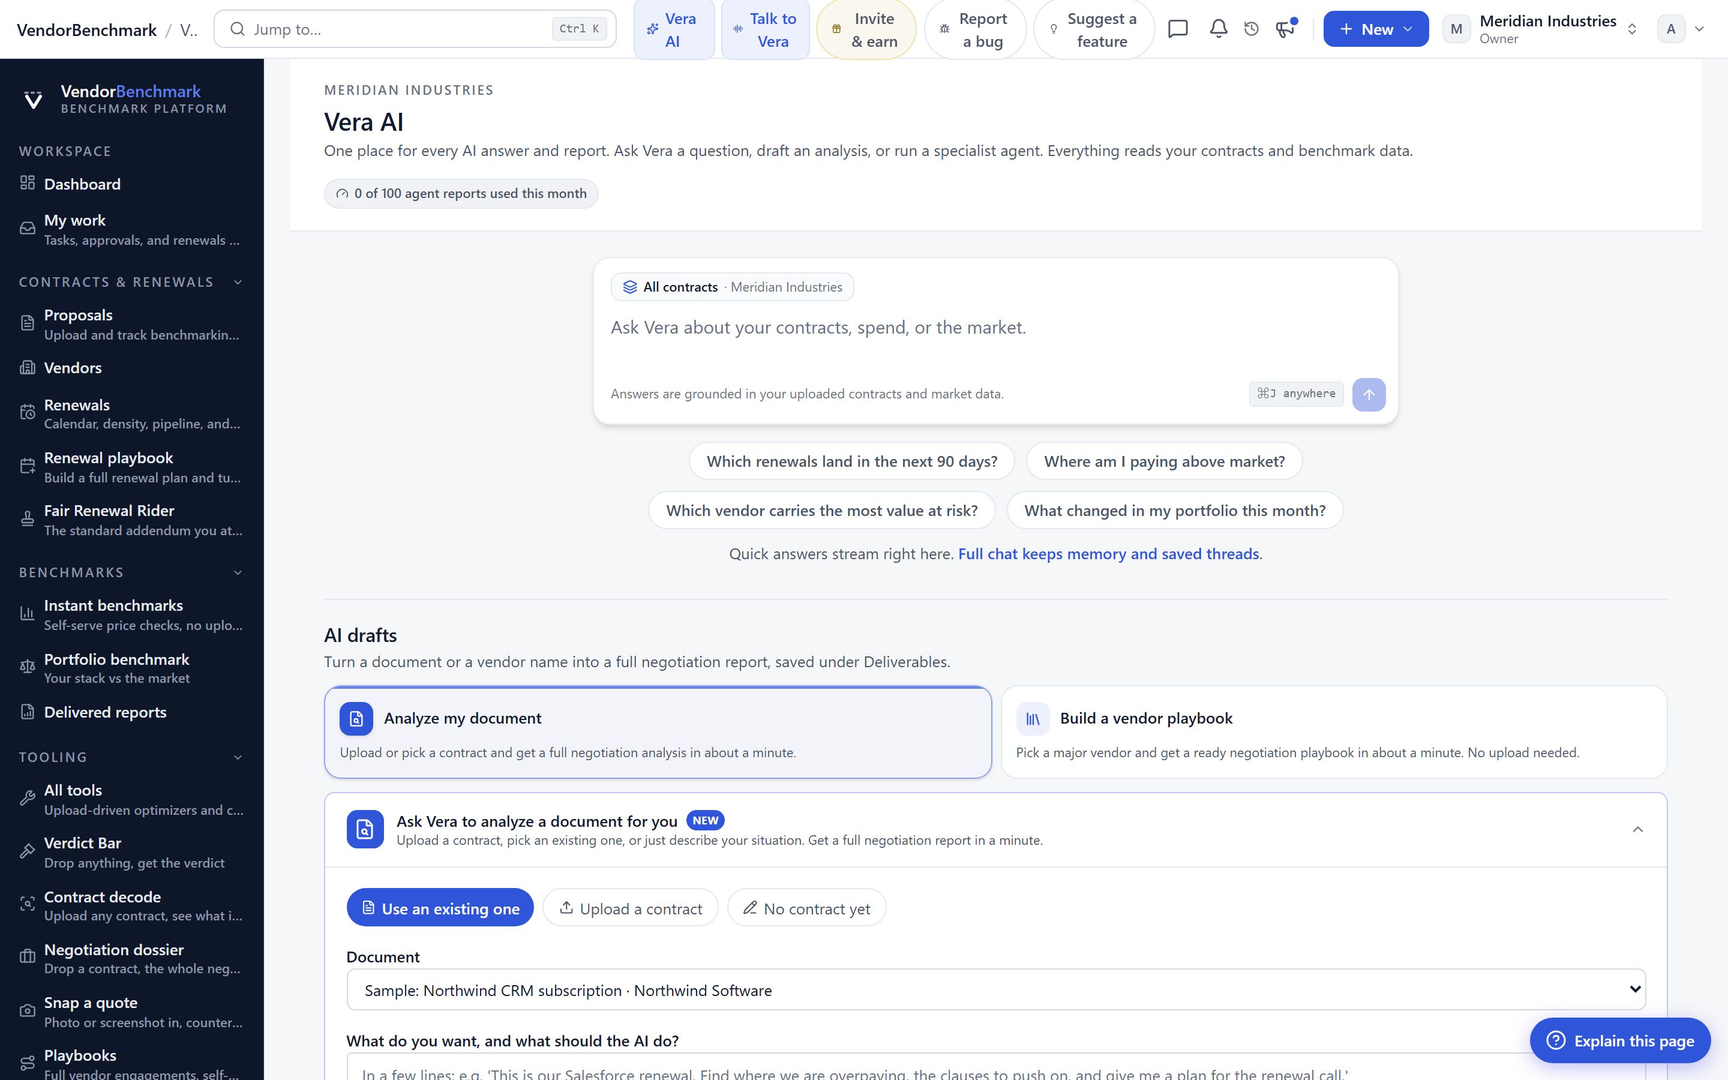
Task: Open announcements megaphone icon
Action: tap(1285, 29)
